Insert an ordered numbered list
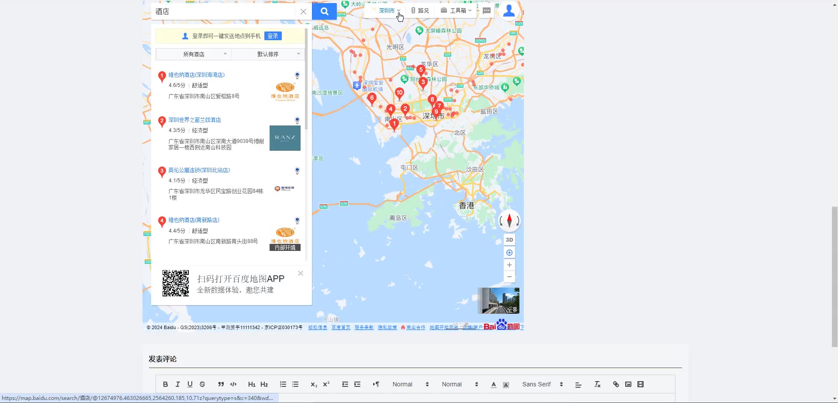The width and height of the screenshot is (838, 403). coord(283,384)
